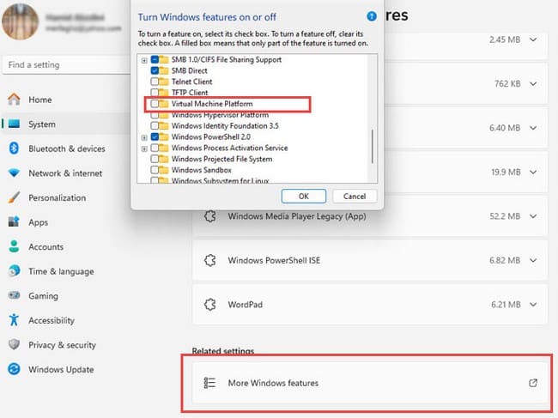Uncheck the SMB Direct checkbox
The height and width of the screenshot is (418, 558).
coord(155,70)
